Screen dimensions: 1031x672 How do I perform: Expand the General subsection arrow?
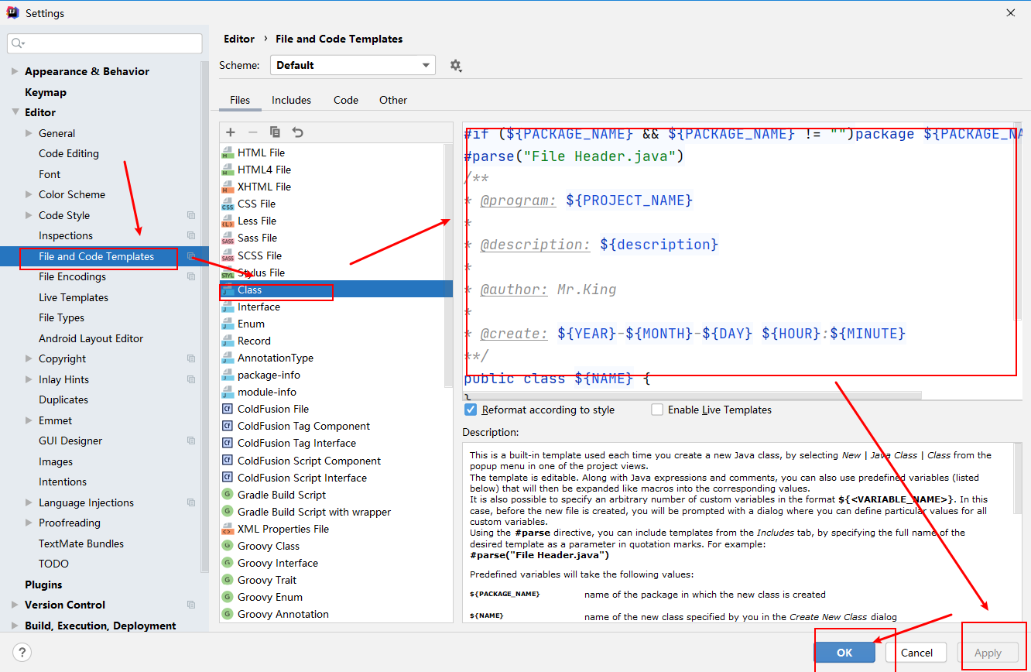point(29,133)
